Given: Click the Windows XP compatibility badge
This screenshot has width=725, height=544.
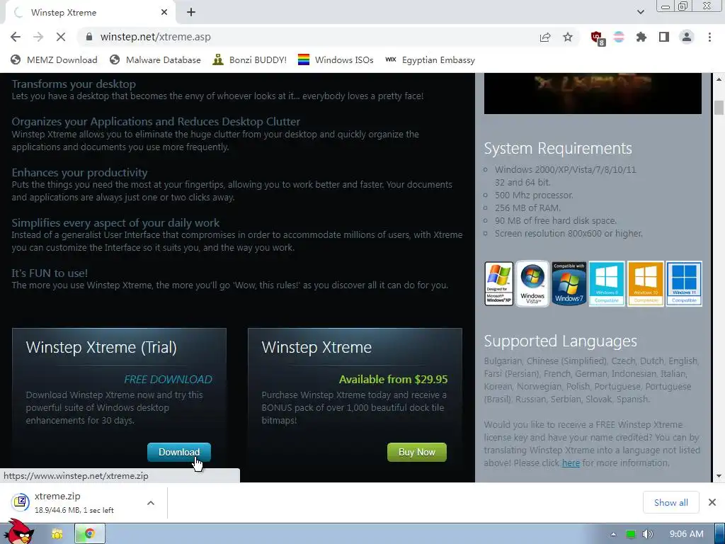Looking at the screenshot, I should [498, 283].
